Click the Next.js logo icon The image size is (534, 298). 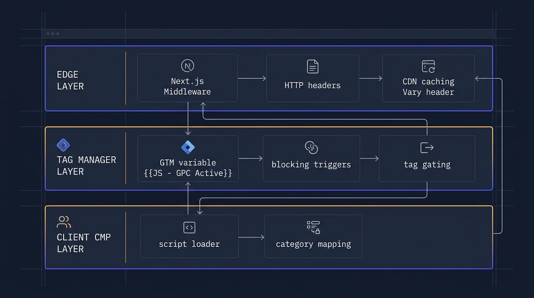(187, 66)
